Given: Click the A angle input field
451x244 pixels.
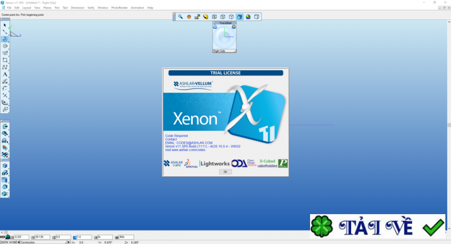Looking at the screenshot, I should pyautogui.click(x=105, y=237).
